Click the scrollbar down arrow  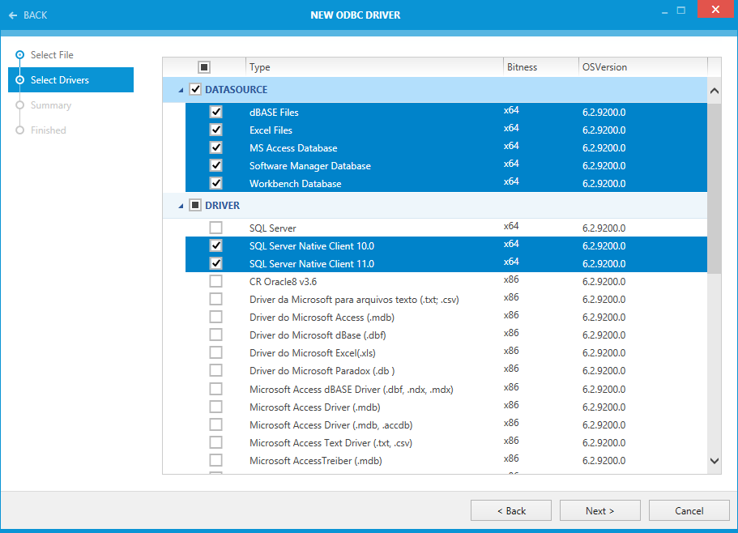coord(714,459)
